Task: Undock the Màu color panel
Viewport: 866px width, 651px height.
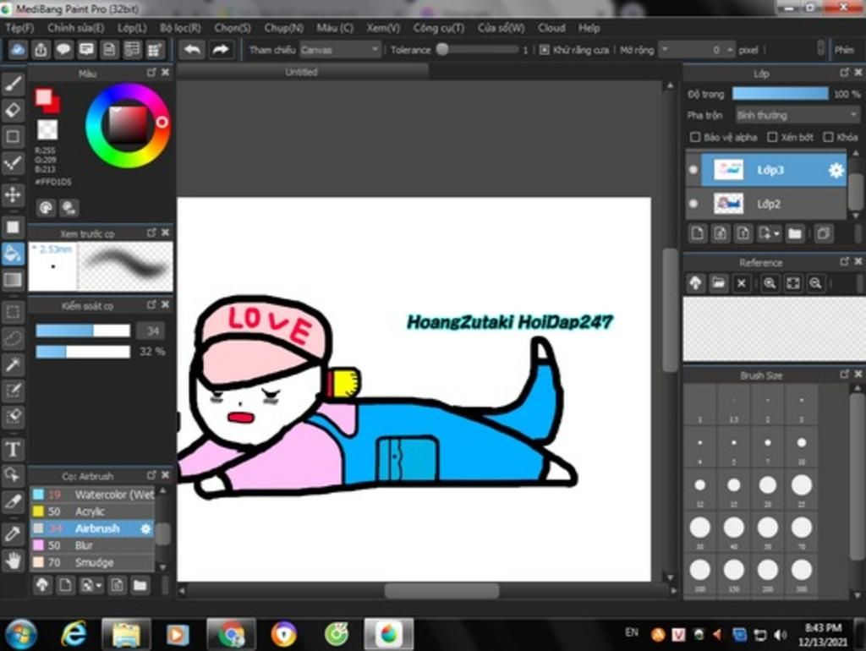Action: click(x=152, y=73)
